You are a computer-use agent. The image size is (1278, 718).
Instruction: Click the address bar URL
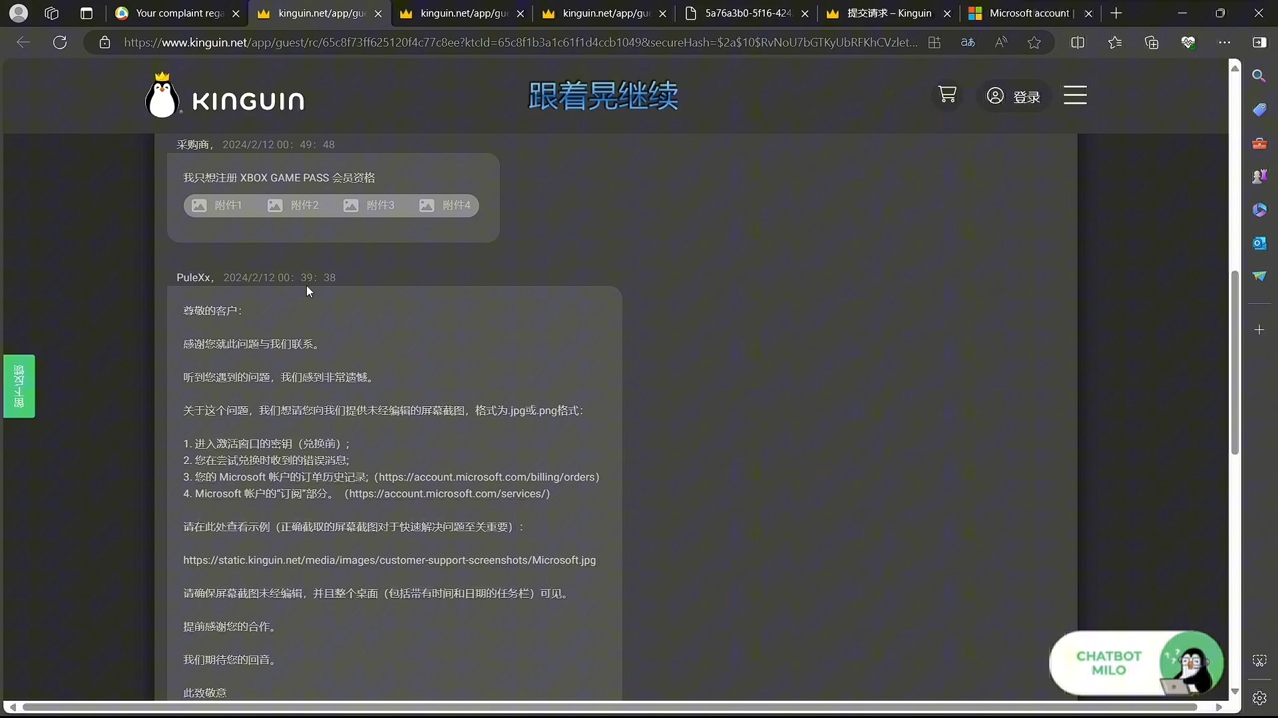(x=520, y=43)
